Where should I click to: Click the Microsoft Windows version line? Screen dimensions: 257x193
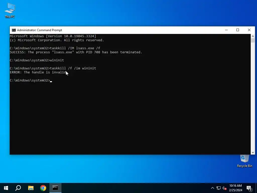[x=53, y=36]
